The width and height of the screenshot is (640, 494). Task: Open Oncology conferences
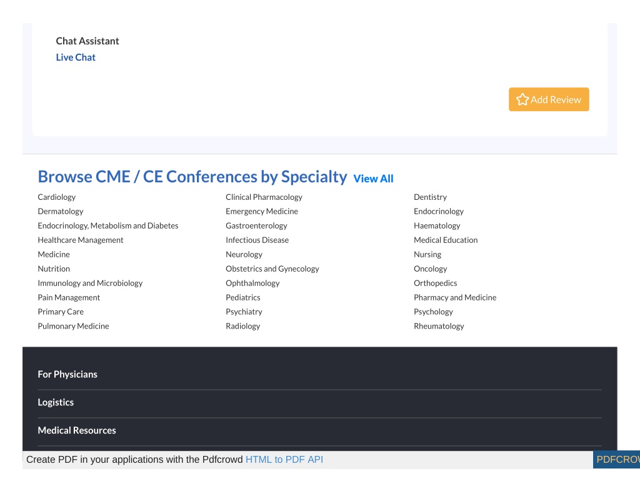(431, 269)
